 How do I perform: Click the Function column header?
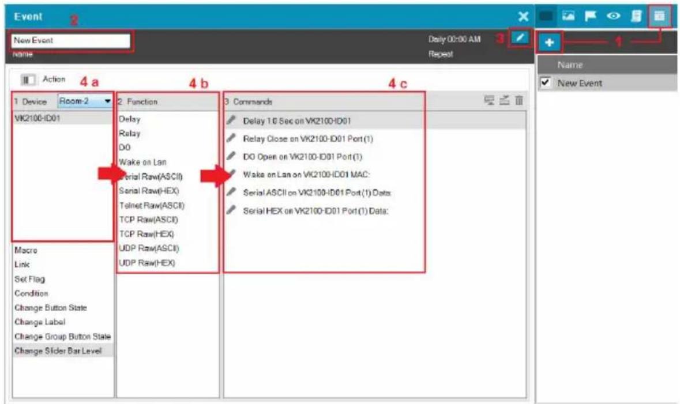[x=167, y=101]
